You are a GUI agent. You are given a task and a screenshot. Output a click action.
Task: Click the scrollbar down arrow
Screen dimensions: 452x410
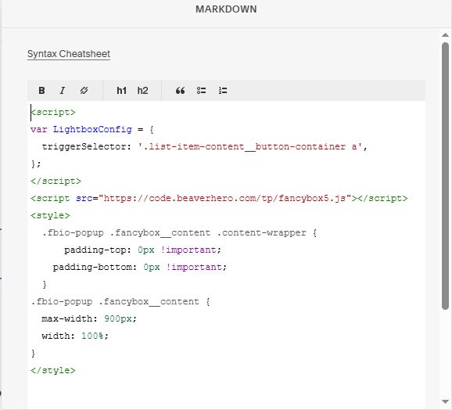coord(446,401)
